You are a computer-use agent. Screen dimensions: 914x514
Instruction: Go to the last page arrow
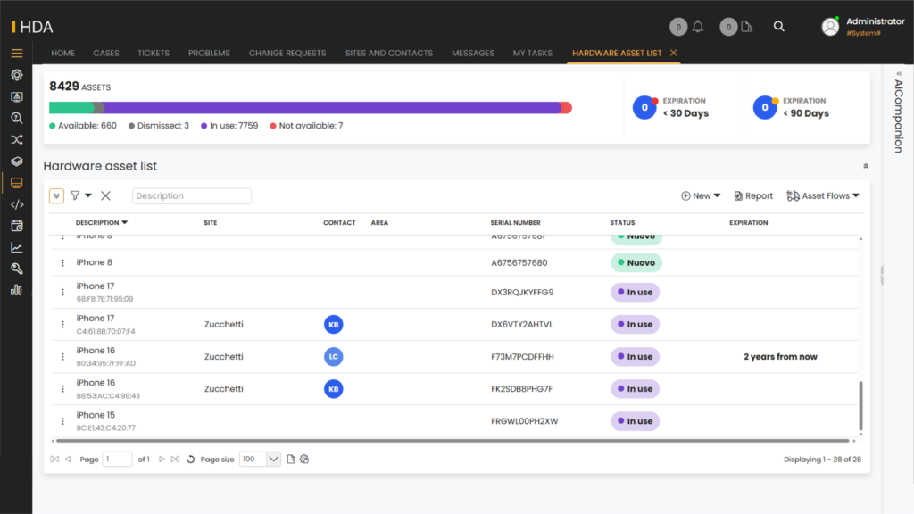pyautogui.click(x=175, y=460)
